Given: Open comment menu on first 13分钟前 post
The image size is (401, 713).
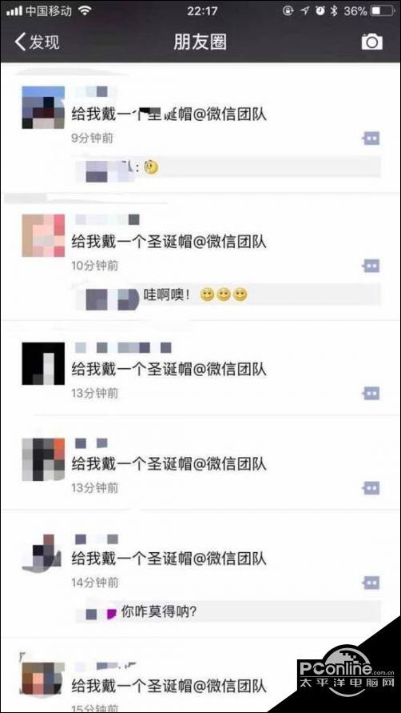Looking at the screenshot, I should (x=371, y=393).
